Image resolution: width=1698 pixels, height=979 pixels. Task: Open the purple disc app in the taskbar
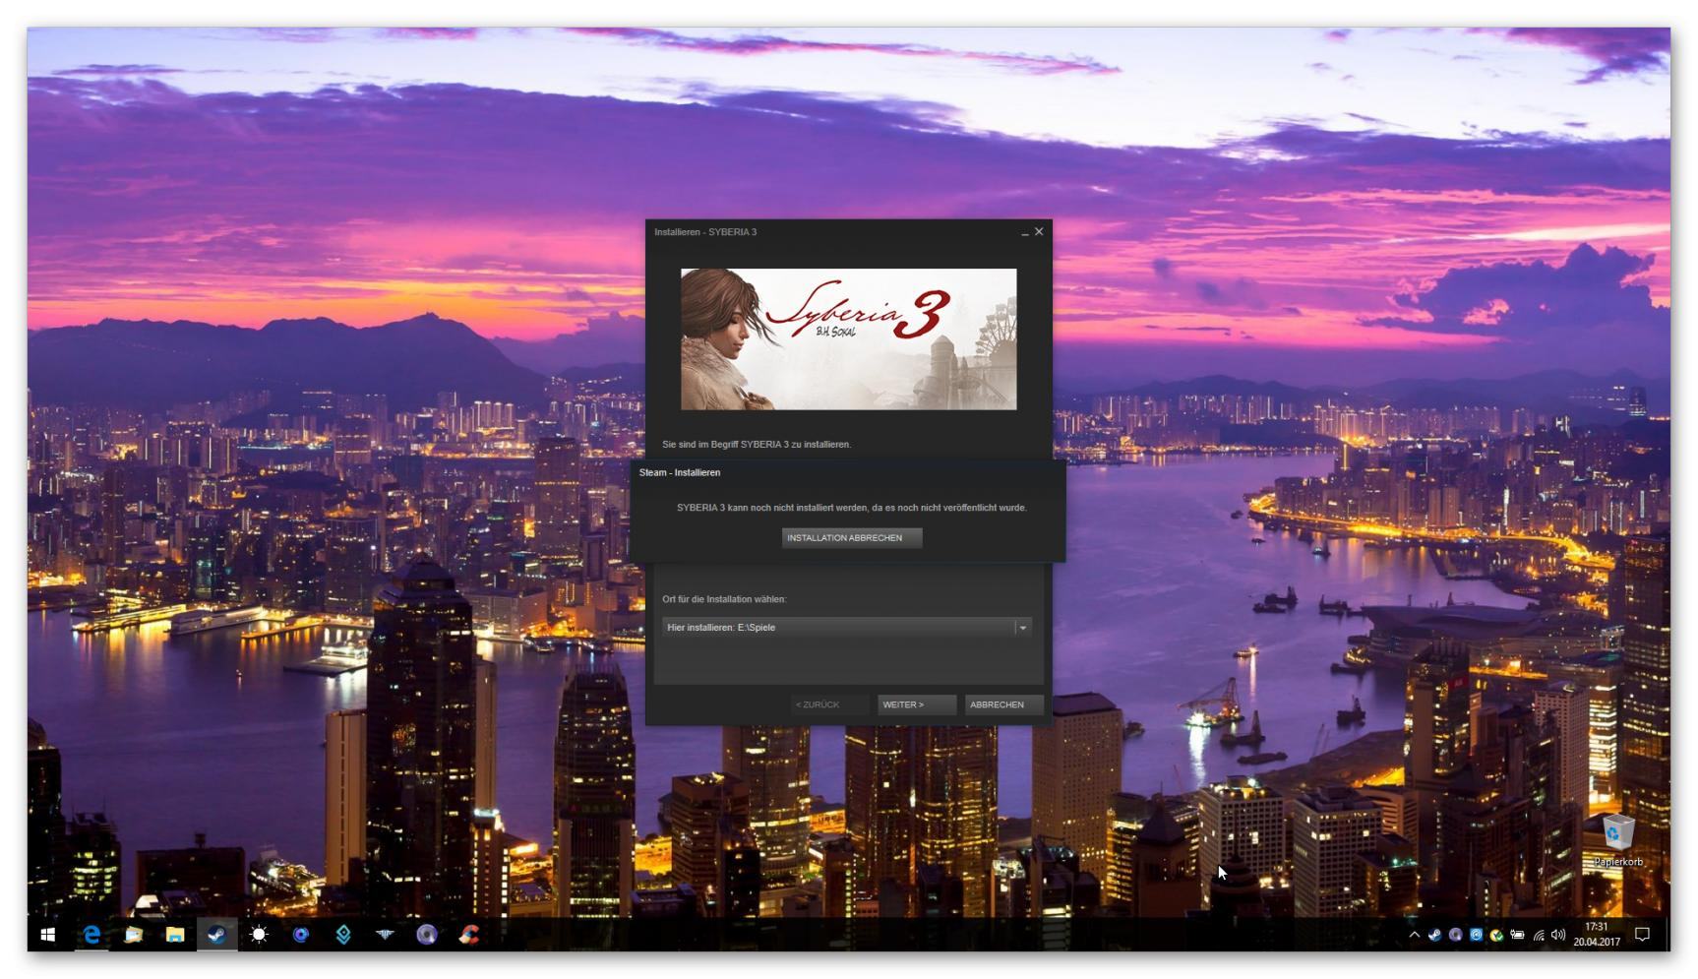pos(427,935)
